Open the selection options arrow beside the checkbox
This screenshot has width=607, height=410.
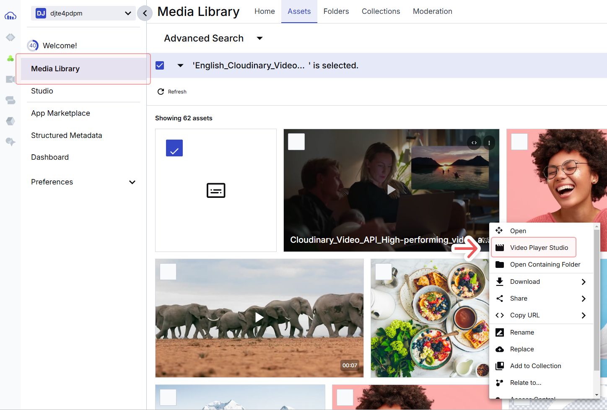pos(180,65)
